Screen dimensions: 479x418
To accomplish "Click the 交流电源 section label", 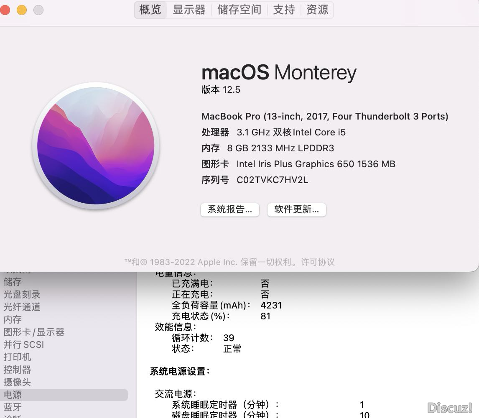I will coord(176,394).
